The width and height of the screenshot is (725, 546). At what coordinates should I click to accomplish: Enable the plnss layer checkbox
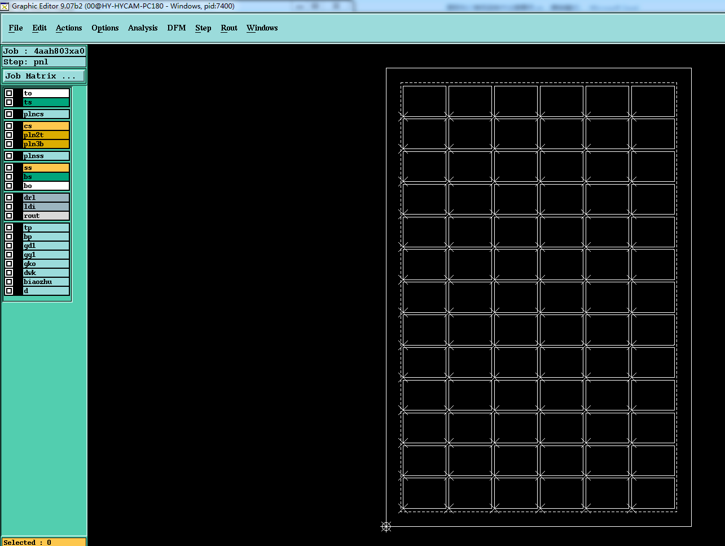9,156
